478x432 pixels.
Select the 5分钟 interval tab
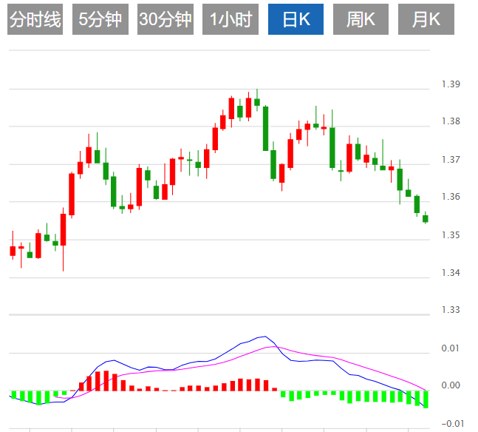coord(100,19)
